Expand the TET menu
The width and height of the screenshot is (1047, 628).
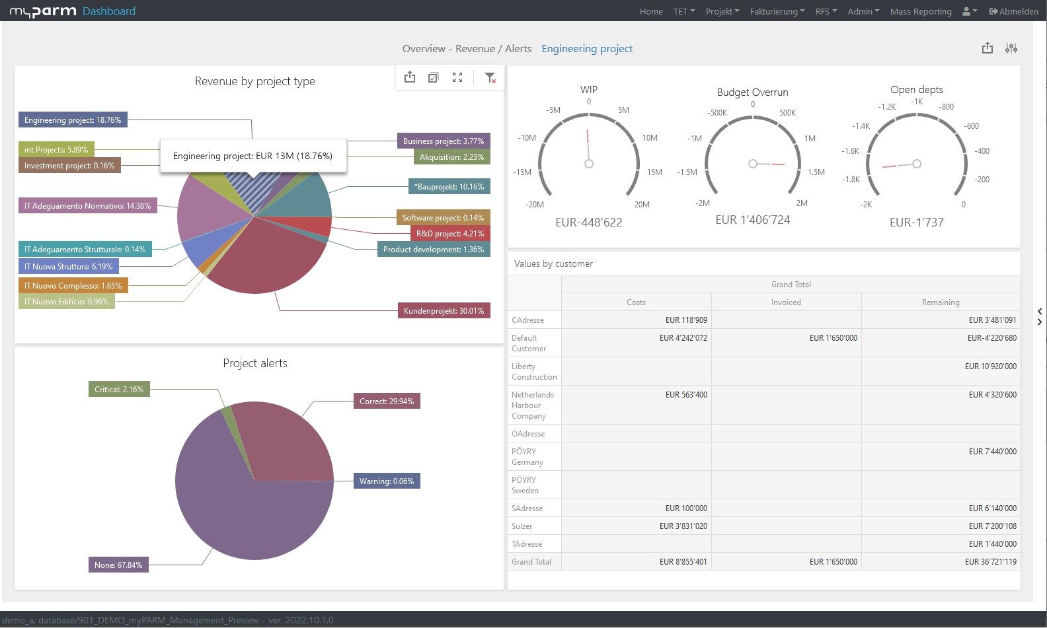[x=683, y=11]
